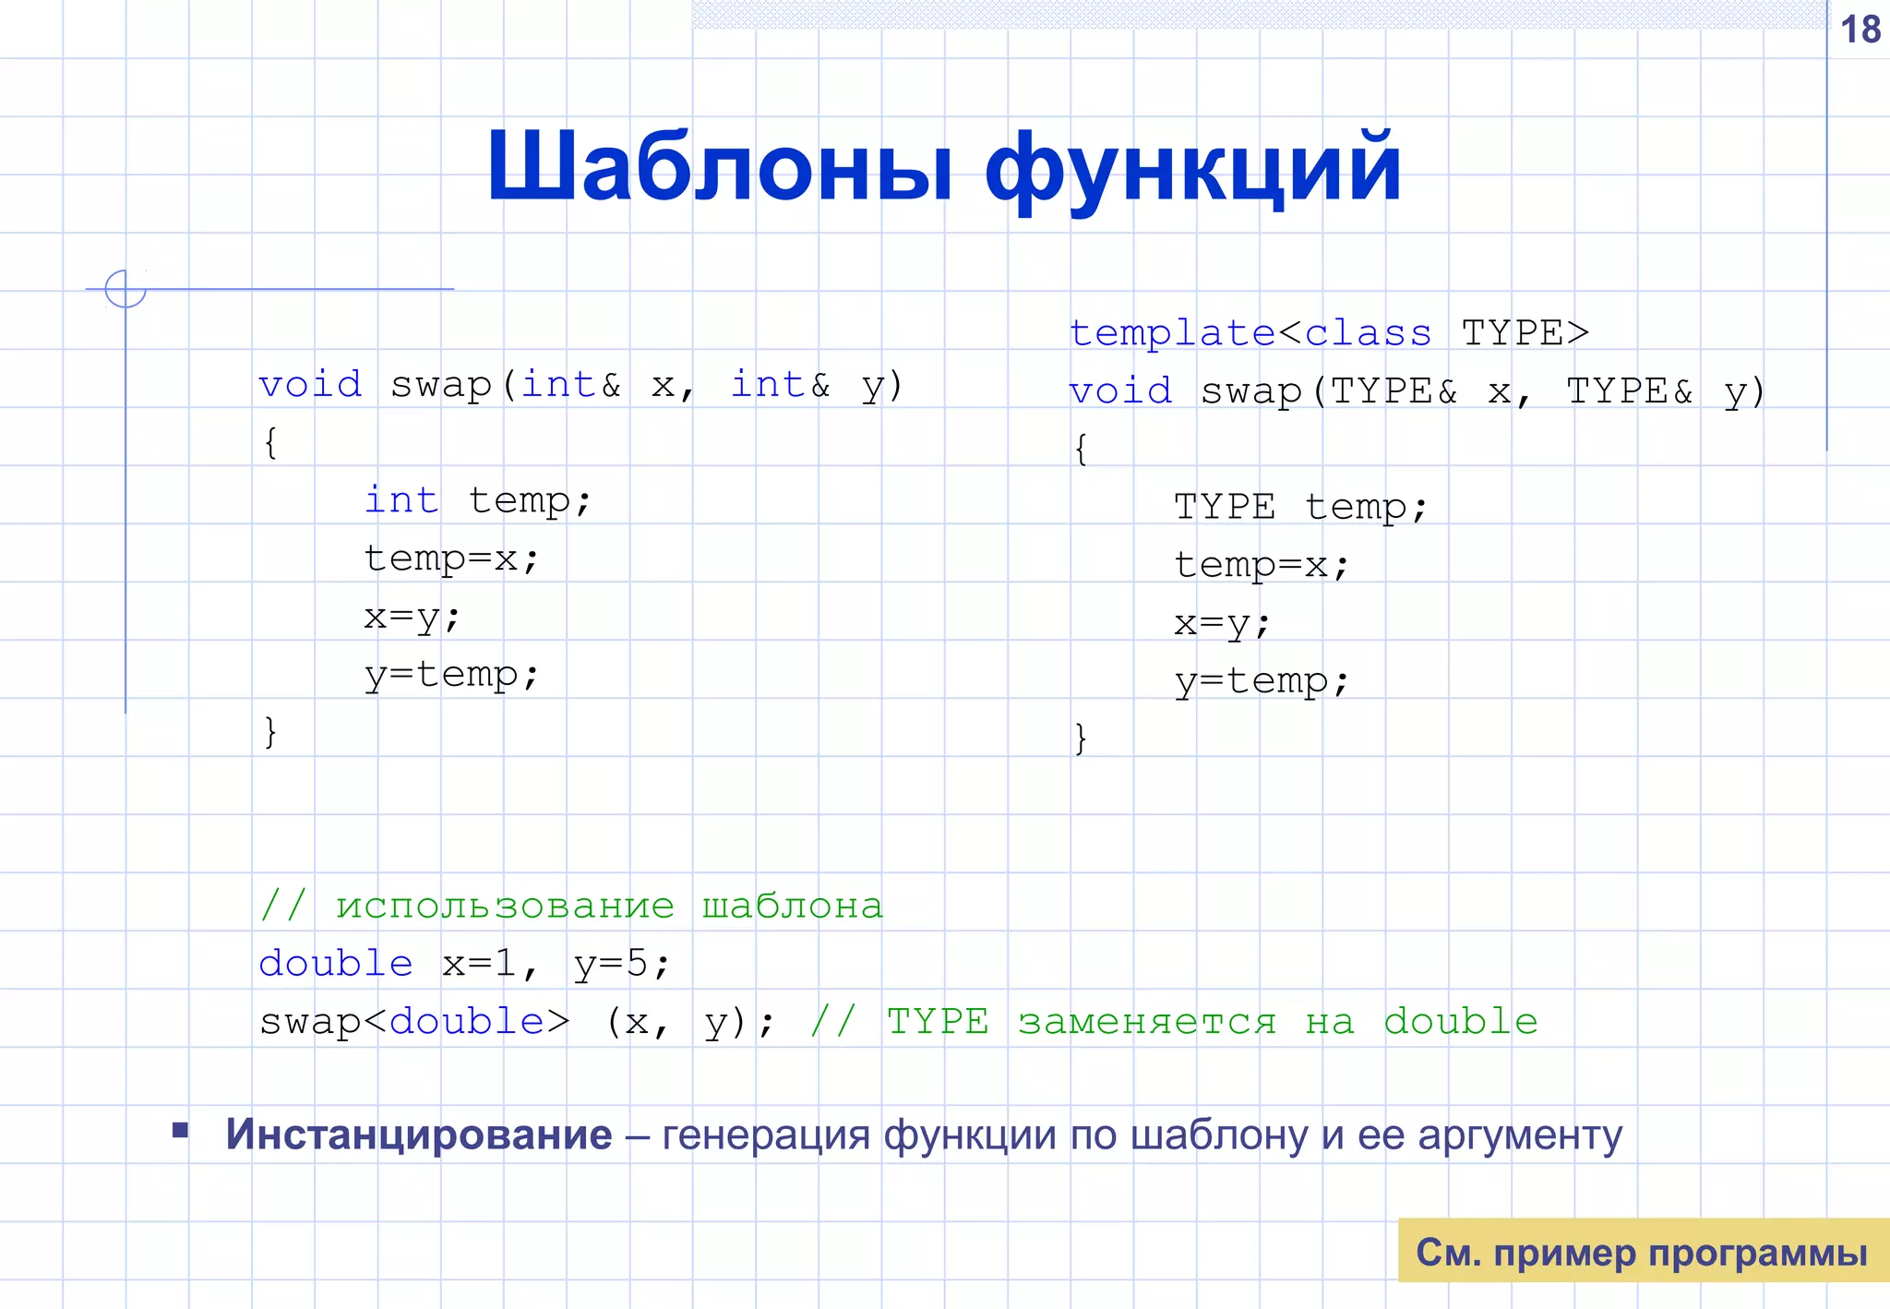Image resolution: width=1890 pixels, height=1309 pixels.
Task: Click 'y=temp;' in the left code block
Action: [451, 676]
